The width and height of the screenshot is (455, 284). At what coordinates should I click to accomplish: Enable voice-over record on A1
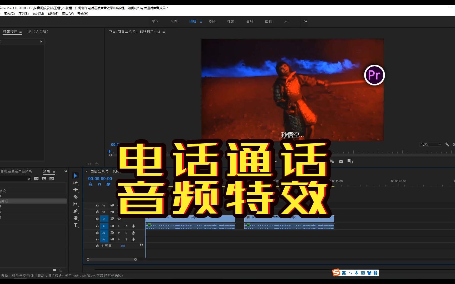133,226
